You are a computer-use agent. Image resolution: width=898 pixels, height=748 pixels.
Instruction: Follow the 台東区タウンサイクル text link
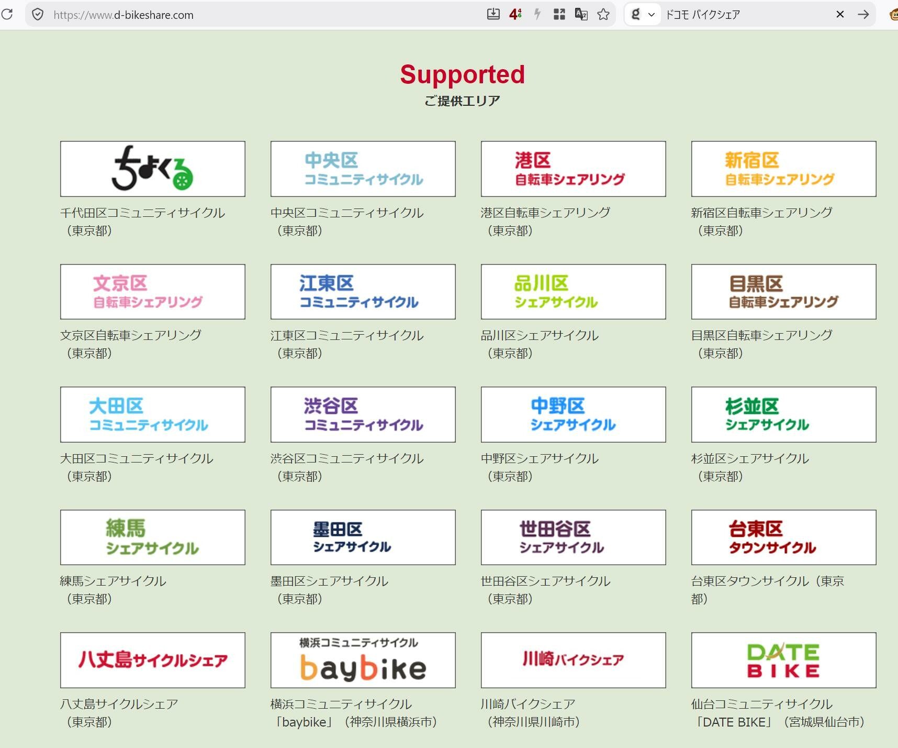[x=768, y=590]
